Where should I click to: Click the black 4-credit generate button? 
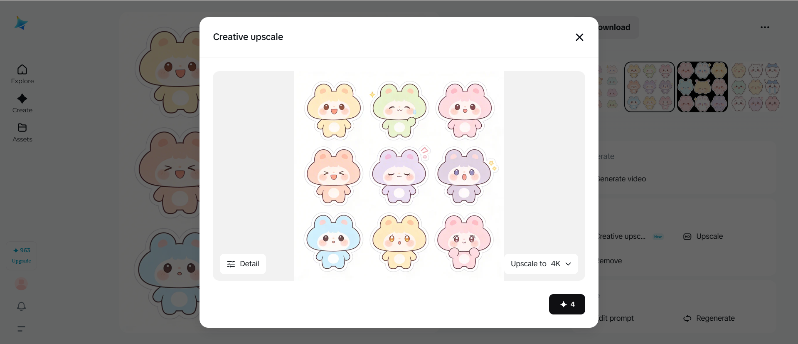tap(567, 304)
